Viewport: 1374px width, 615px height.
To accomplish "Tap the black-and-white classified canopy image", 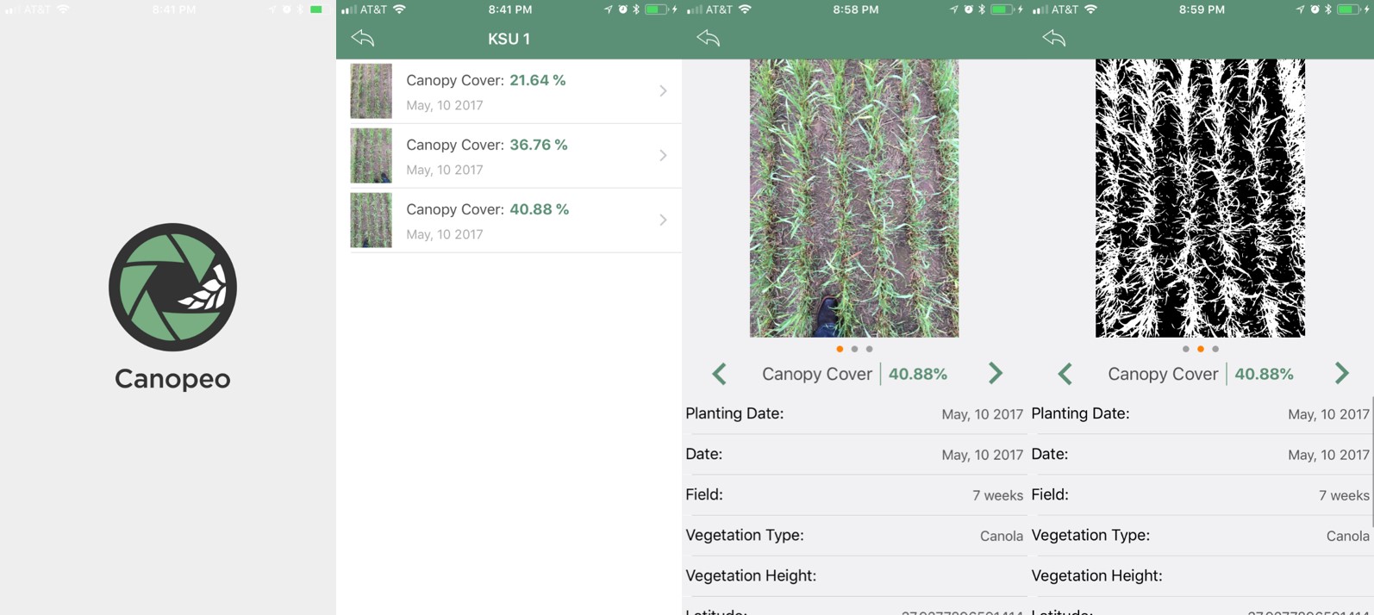I will pos(1200,197).
